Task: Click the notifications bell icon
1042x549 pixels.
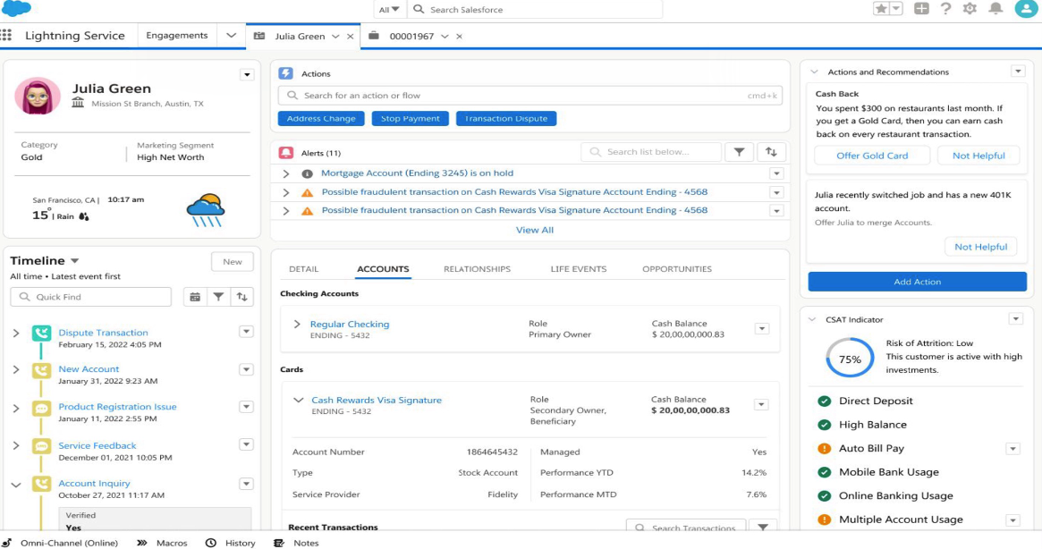Action: (x=995, y=9)
